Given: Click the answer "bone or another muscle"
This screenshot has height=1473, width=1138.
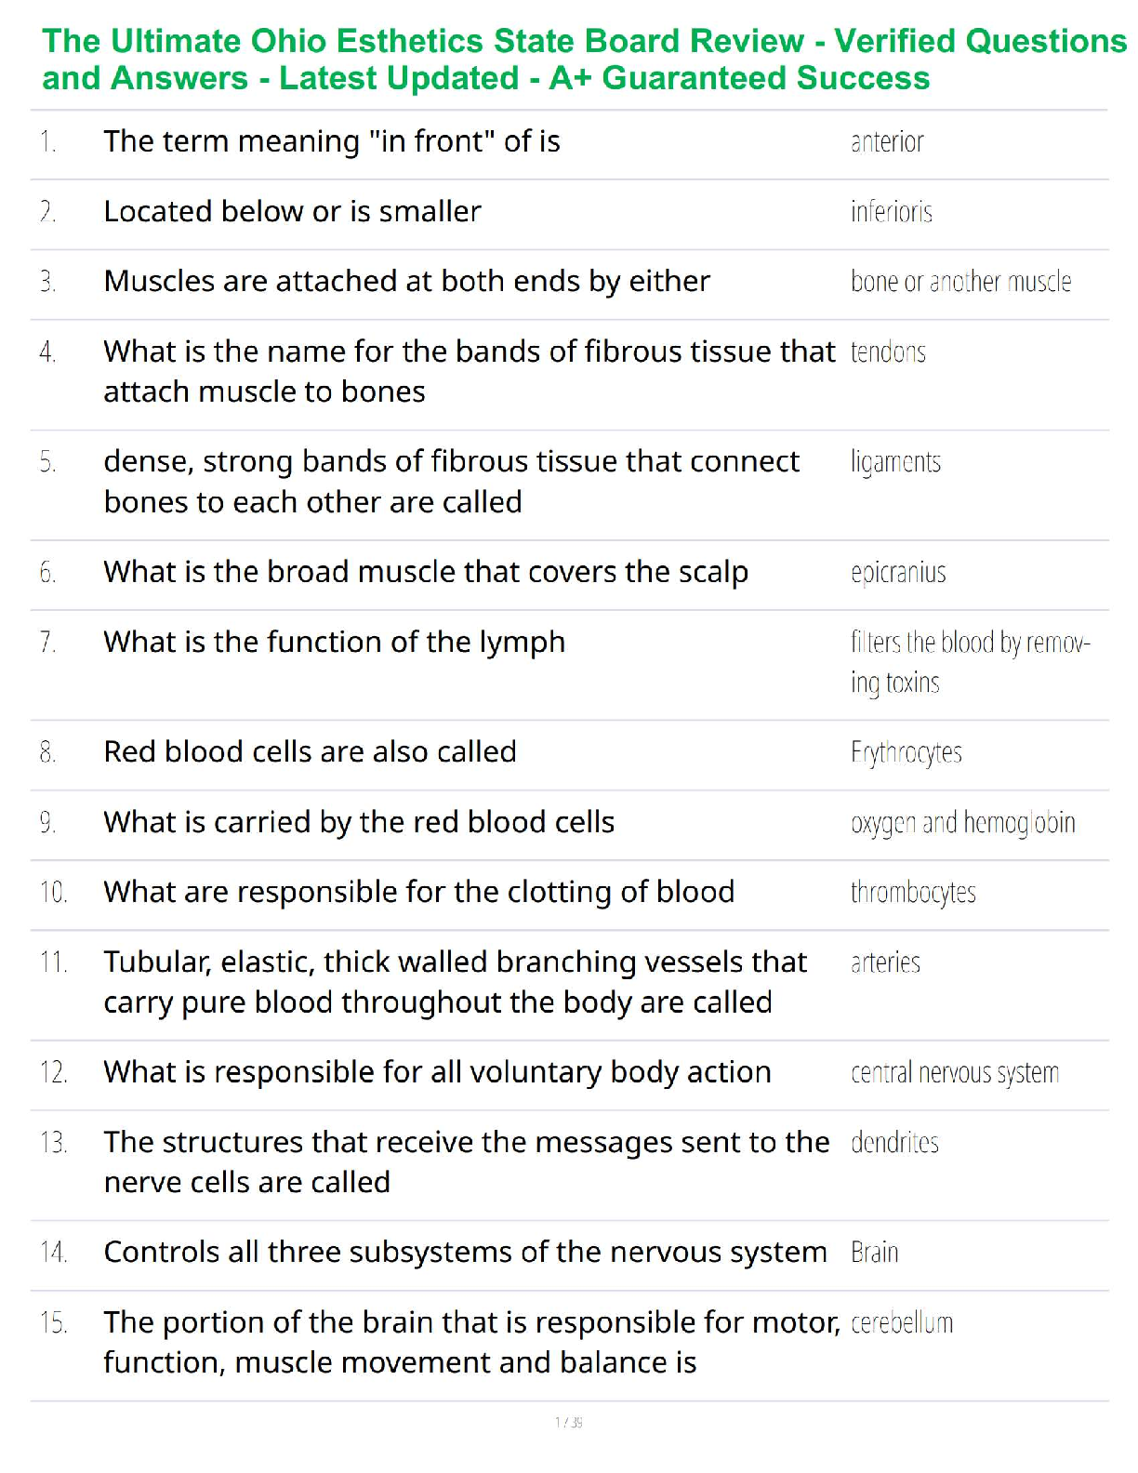Looking at the screenshot, I should pos(960,282).
